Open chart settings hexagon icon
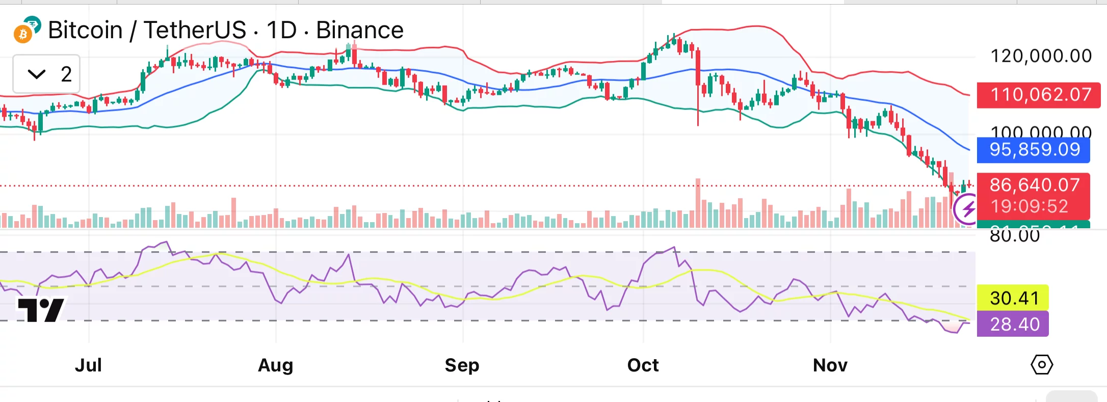Screen dimensions: 1107x402 coord(1041,365)
